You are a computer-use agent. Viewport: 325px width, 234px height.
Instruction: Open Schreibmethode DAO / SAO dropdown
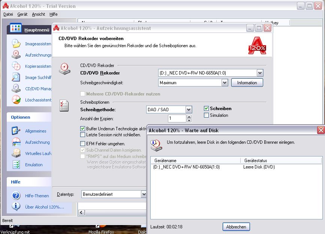189,110
